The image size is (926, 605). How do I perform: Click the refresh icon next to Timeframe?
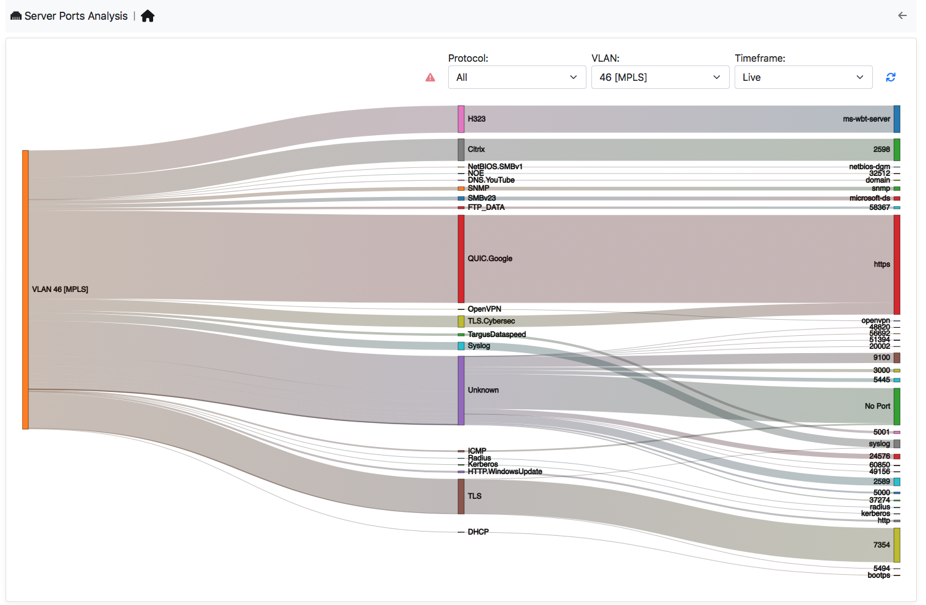click(890, 77)
